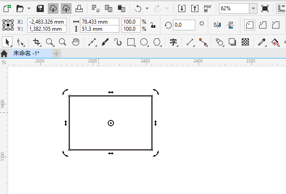Edit the object height 51.3 mm
Image resolution: width=286 pixels, height=194 pixels.
point(100,29)
